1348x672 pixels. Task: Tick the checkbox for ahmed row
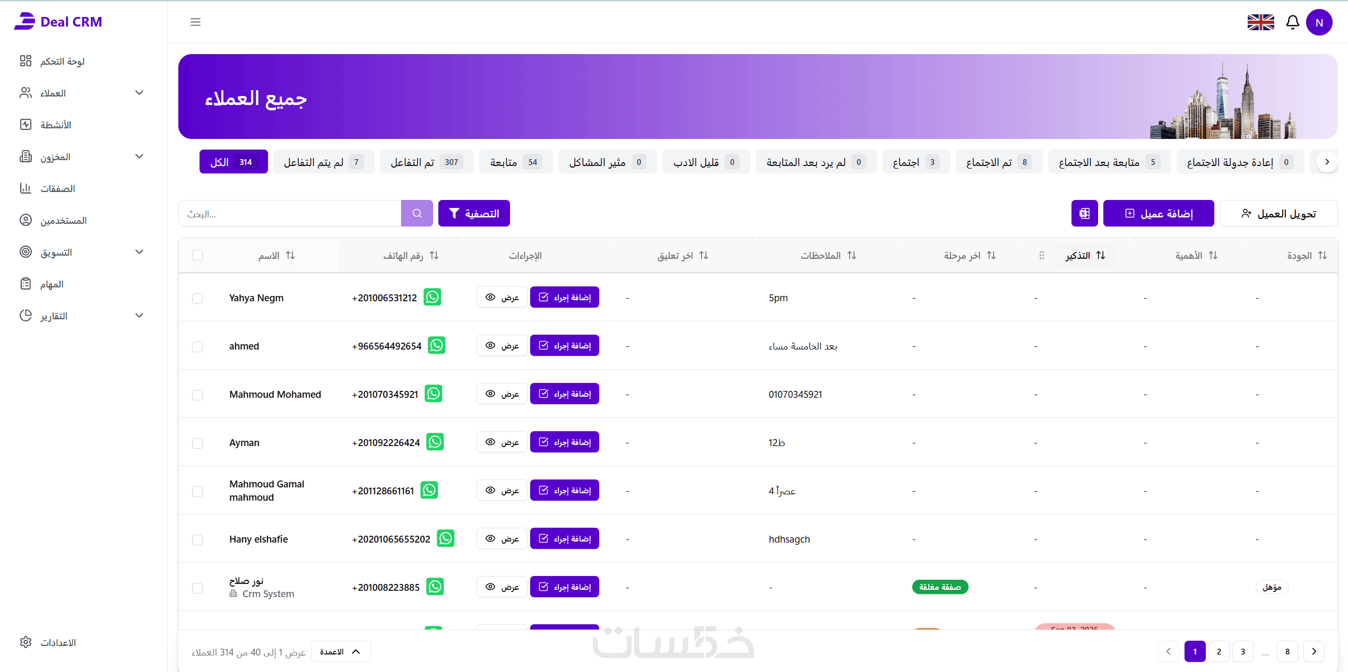197,346
